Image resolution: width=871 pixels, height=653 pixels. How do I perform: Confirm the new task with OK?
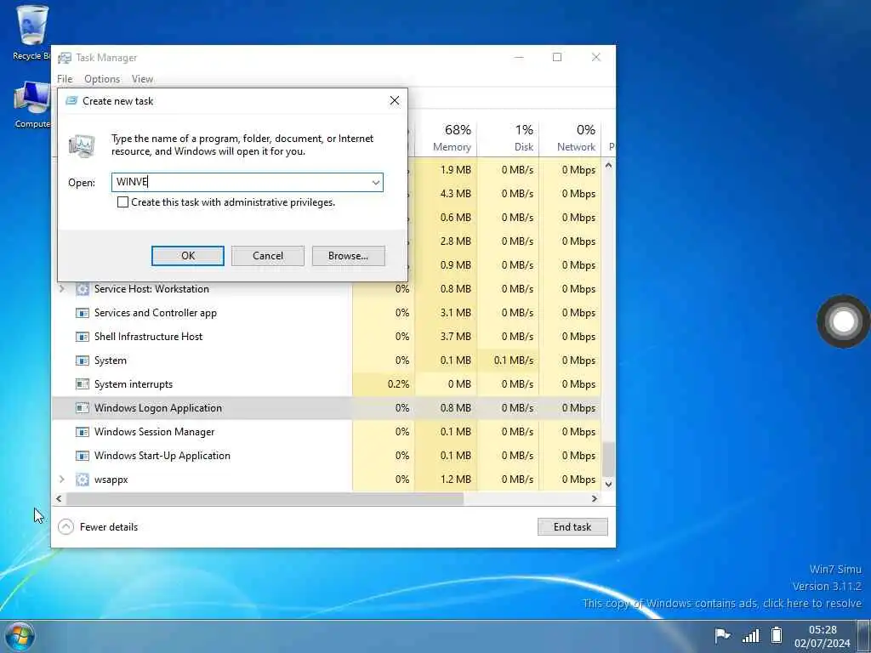point(188,256)
